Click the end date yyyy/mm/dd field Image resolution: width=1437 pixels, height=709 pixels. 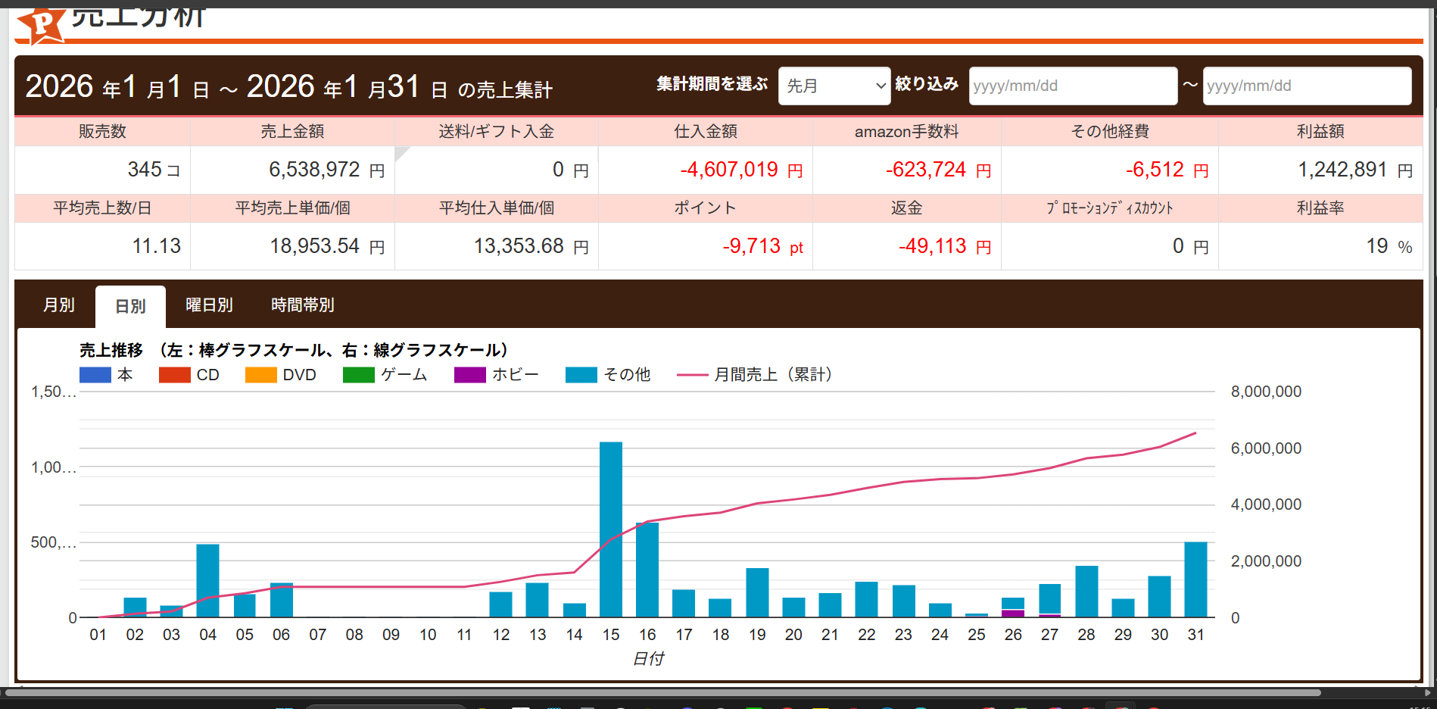1306,86
